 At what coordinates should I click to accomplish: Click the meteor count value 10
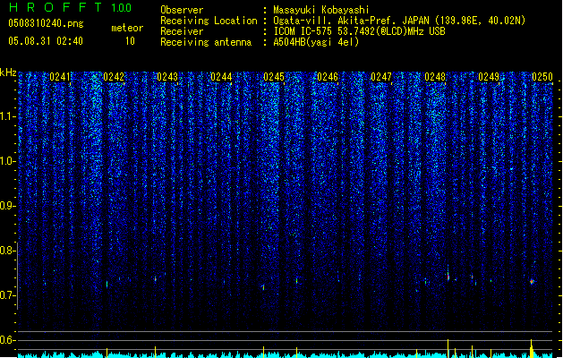(130, 41)
